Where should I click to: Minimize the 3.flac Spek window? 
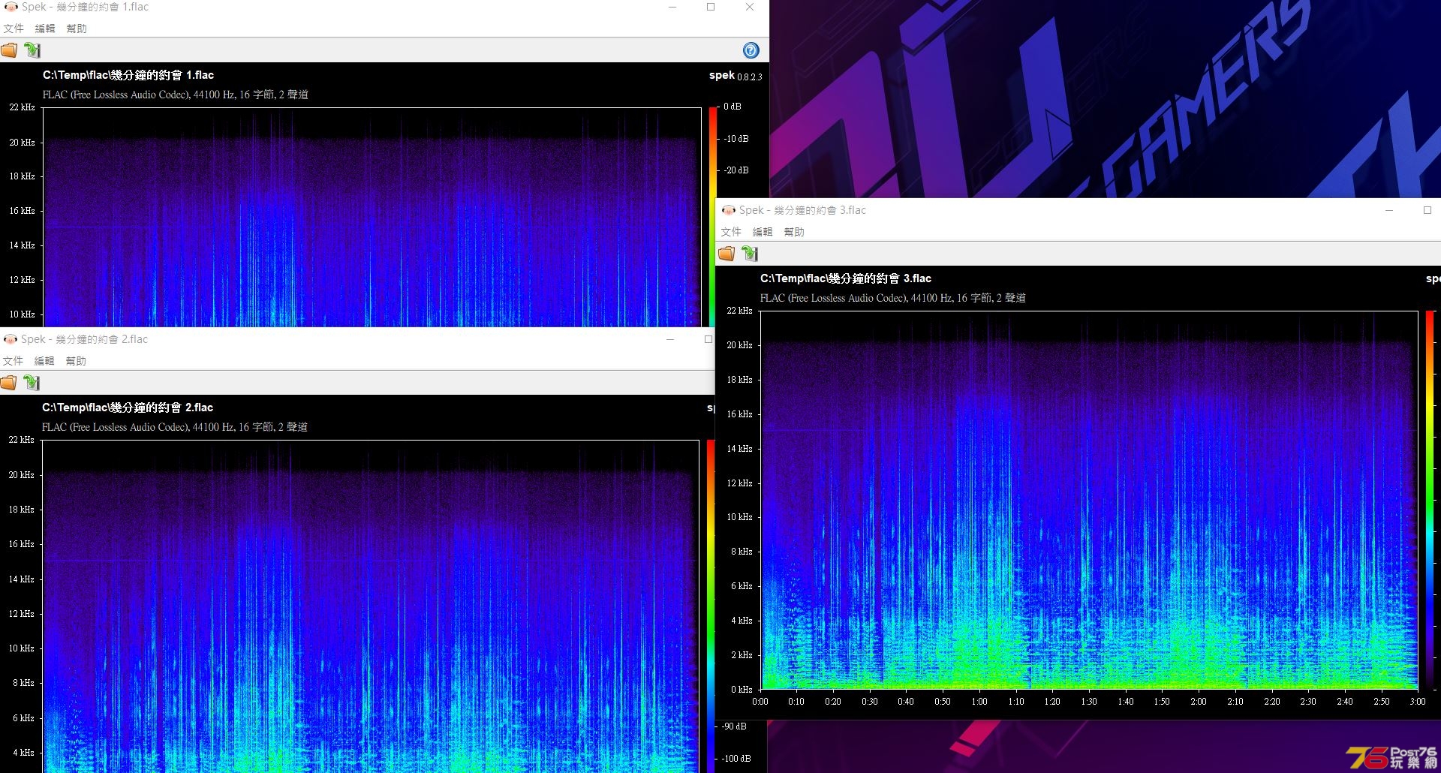coord(1389,210)
